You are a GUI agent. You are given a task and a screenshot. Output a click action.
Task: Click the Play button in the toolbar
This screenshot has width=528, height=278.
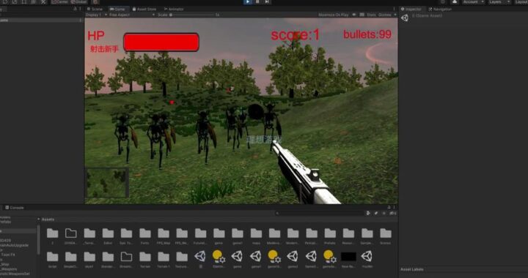tap(248, 1)
